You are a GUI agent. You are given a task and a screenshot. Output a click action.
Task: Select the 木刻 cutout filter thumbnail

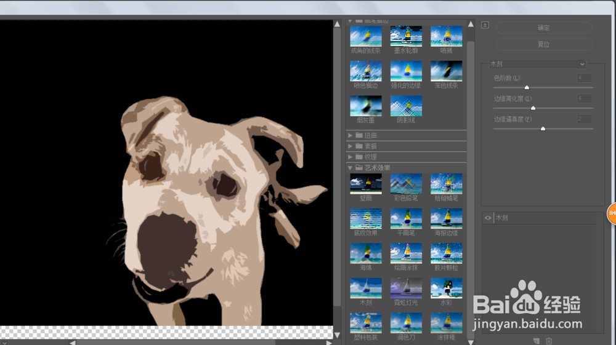[x=366, y=288]
